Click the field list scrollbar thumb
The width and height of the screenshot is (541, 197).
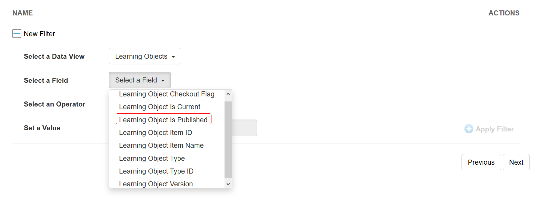pyautogui.click(x=228, y=139)
